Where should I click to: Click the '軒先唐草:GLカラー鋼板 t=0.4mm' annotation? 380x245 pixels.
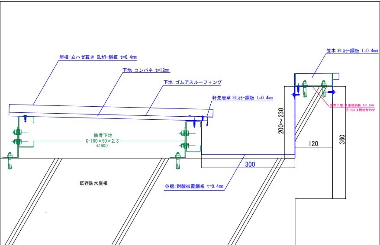pyautogui.click(x=243, y=98)
